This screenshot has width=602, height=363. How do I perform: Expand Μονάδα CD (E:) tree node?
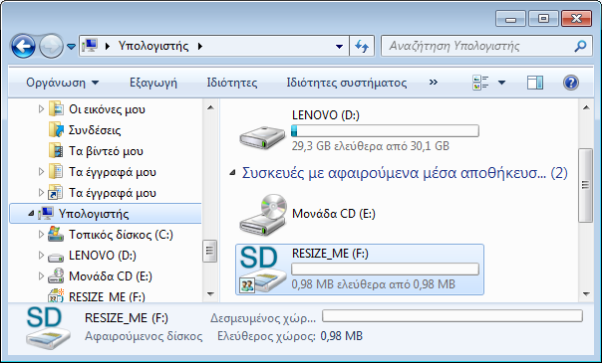coord(41,275)
